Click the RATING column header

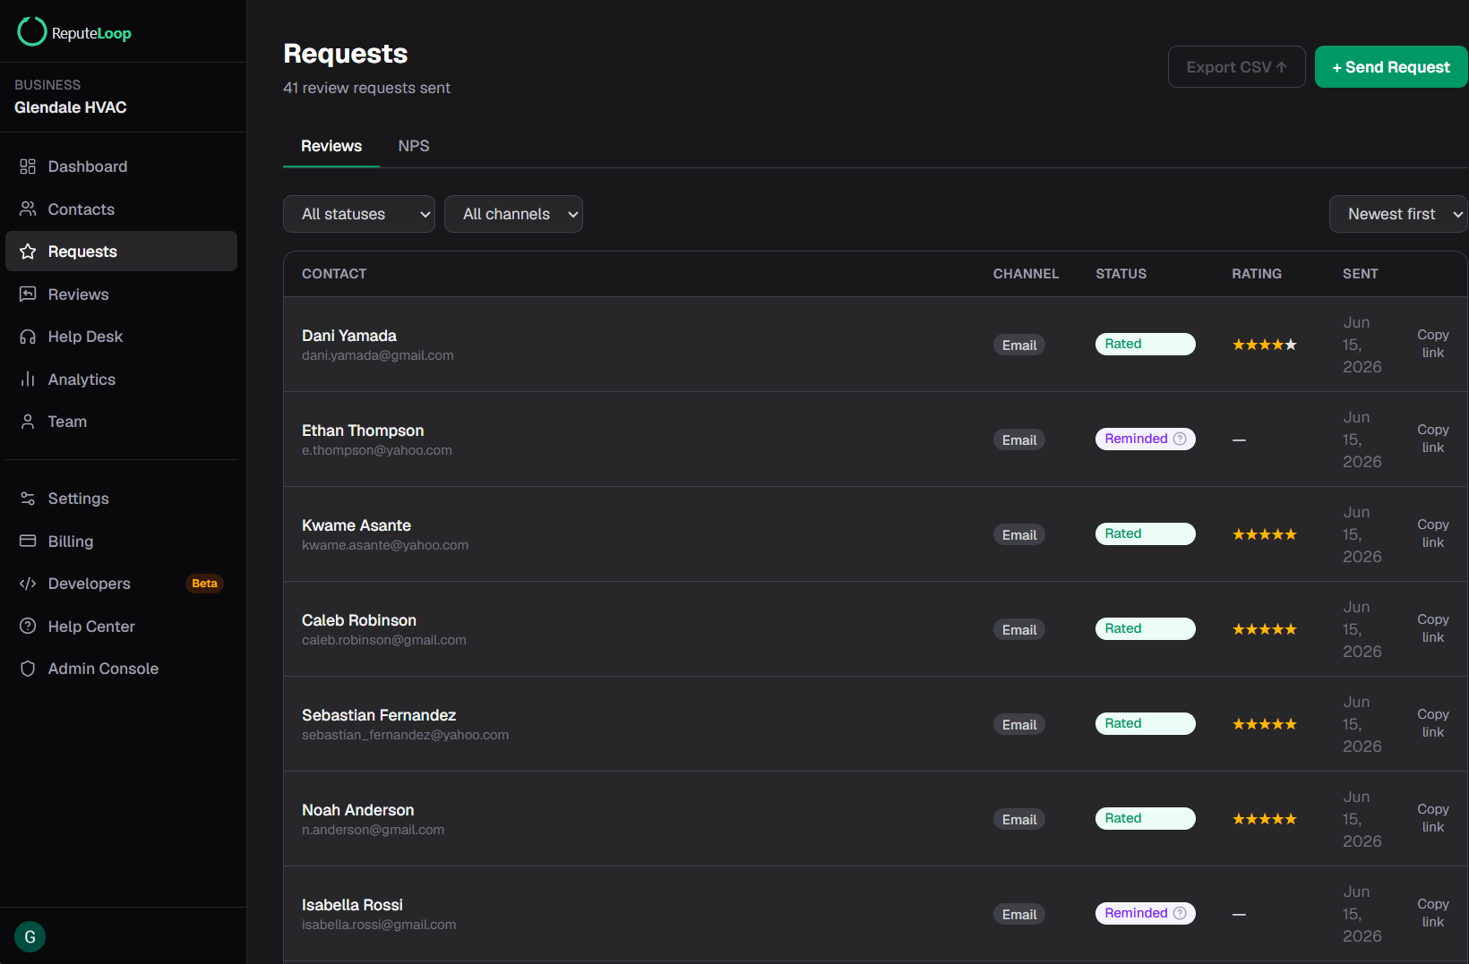[1257, 274]
